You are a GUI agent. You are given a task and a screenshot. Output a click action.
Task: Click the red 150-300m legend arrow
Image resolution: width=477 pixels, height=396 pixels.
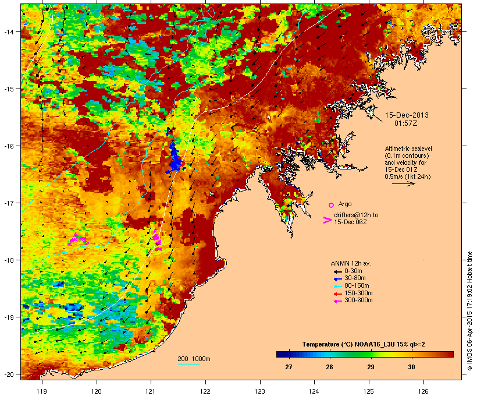[x=338, y=294]
